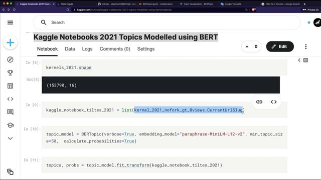Switch to the Meta Kaggle browser tab
Viewport: 321px width, 180px height.
point(67,4)
